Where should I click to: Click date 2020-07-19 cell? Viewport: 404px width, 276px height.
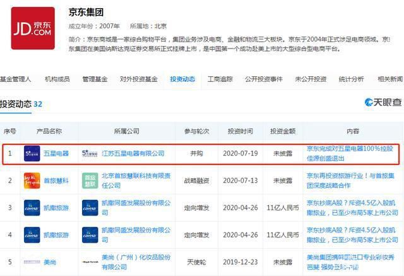point(241,154)
